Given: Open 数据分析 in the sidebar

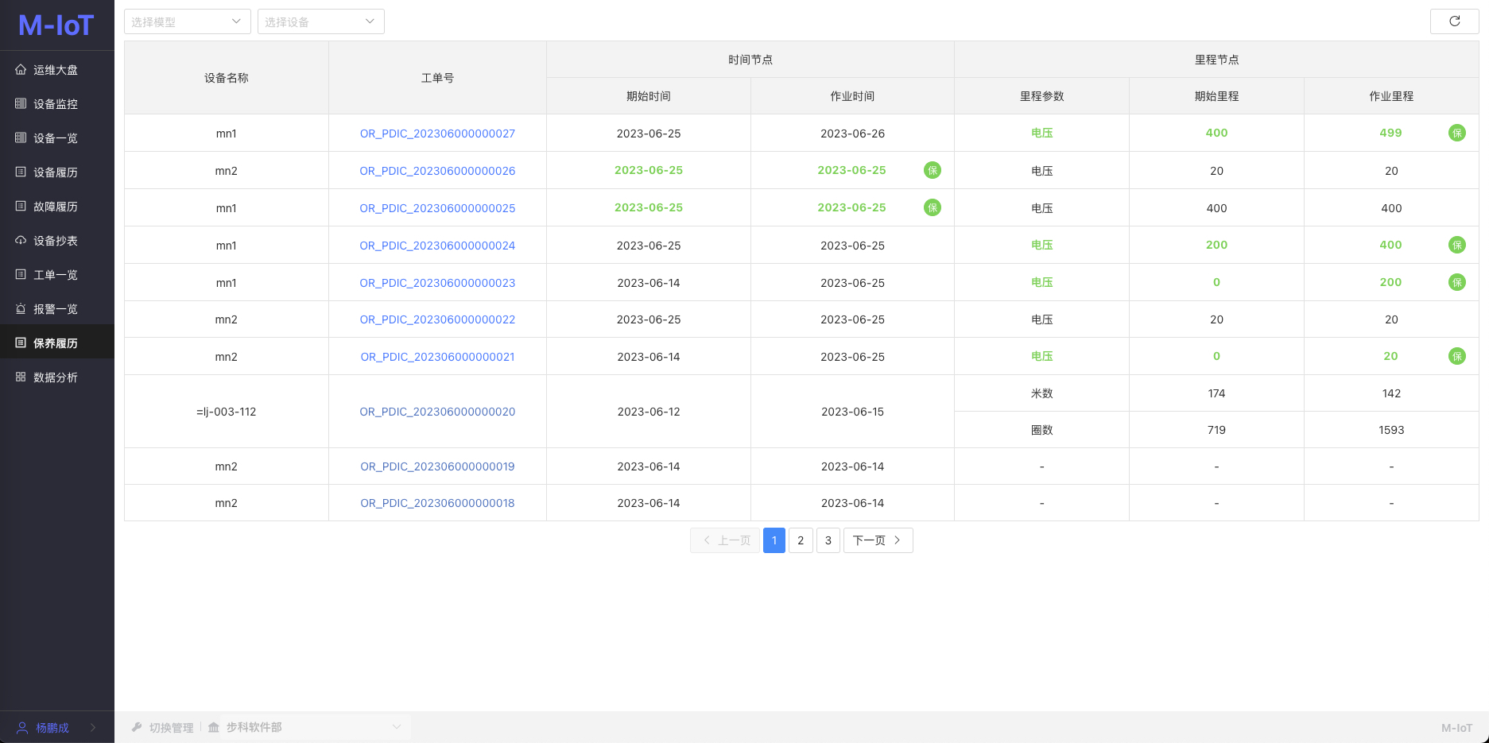Looking at the screenshot, I should click(x=57, y=377).
